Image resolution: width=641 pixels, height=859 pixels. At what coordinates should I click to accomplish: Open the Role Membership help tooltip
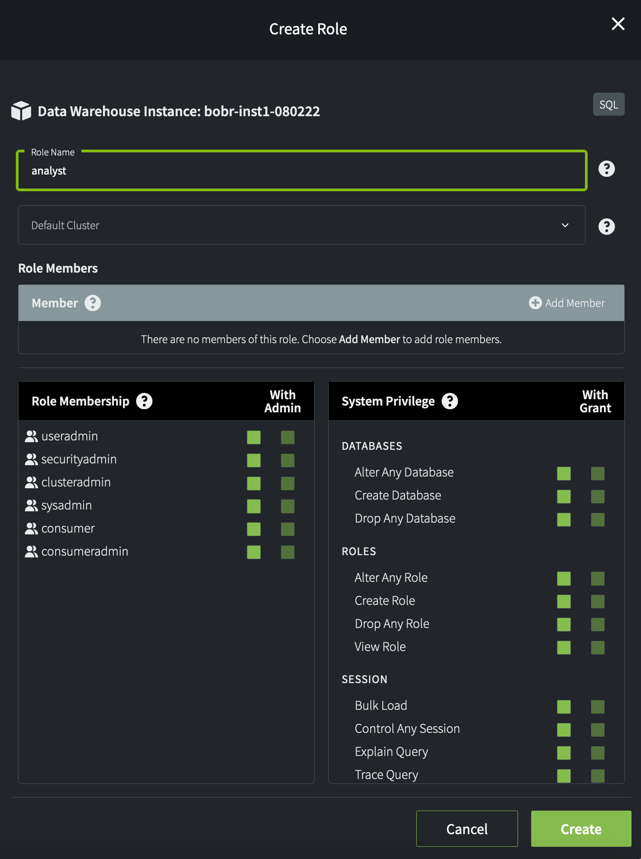(x=144, y=401)
